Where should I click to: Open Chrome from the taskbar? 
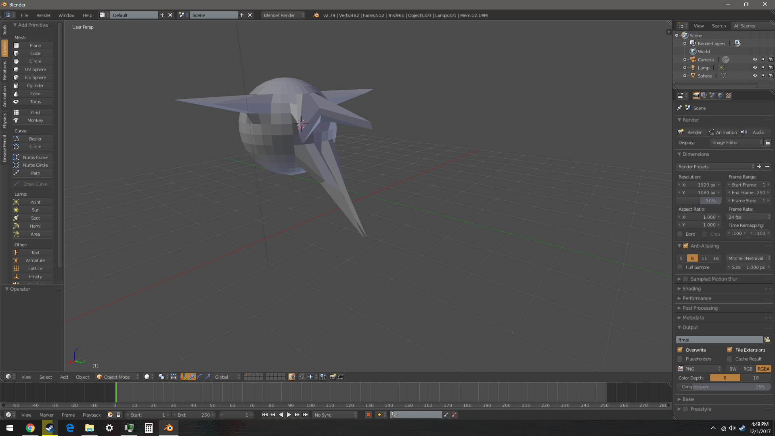click(x=30, y=428)
